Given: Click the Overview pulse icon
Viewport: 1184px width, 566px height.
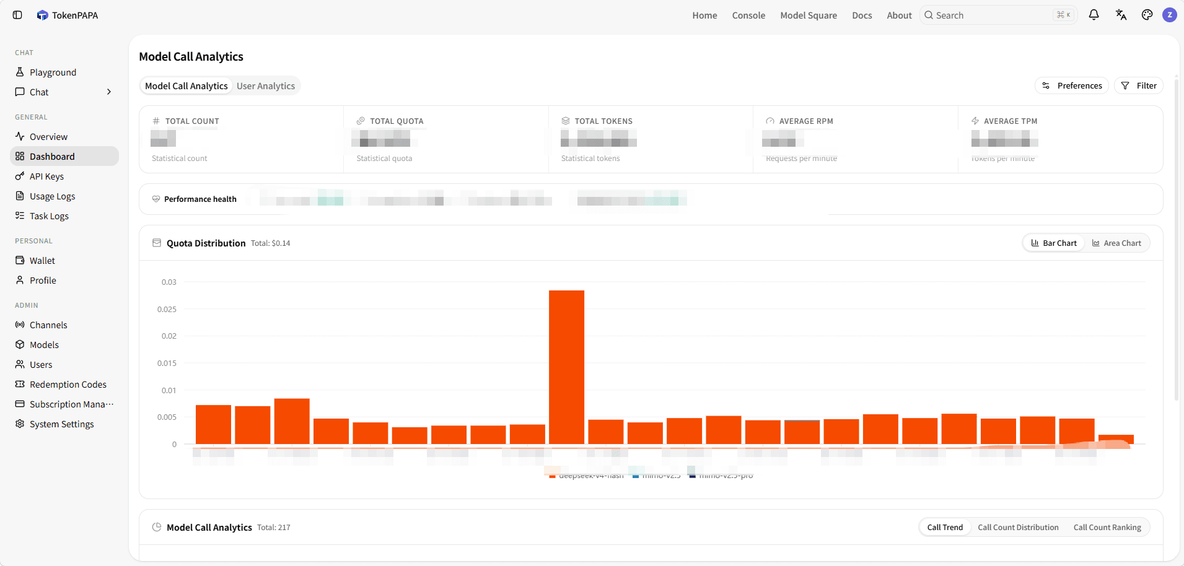Looking at the screenshot, I should pos(20,136).
